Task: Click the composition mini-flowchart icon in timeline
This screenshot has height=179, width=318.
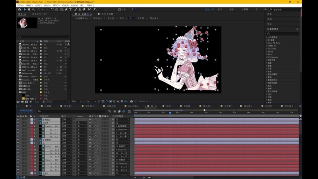Action: coord(110,111)
